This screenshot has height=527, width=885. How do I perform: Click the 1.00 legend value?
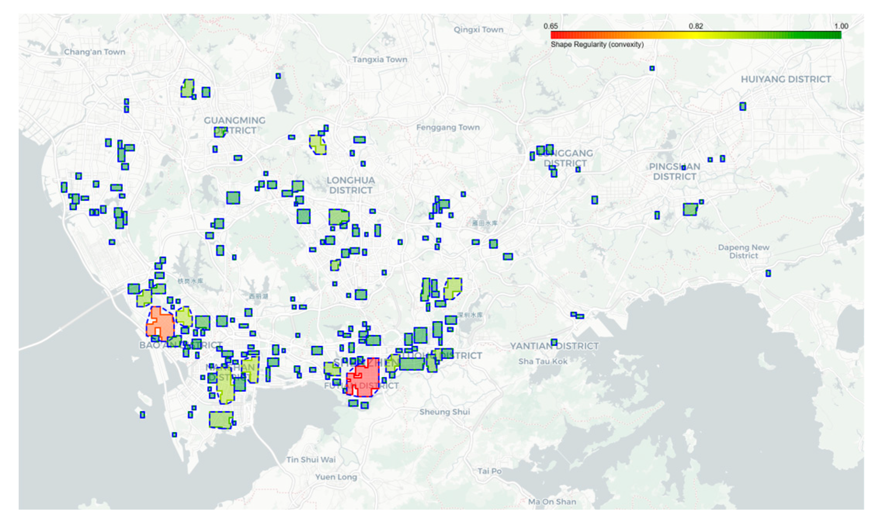pyautogui.click(x=841, y=26)
